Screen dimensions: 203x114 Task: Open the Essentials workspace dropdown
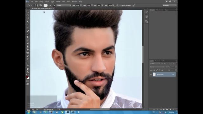170,5
